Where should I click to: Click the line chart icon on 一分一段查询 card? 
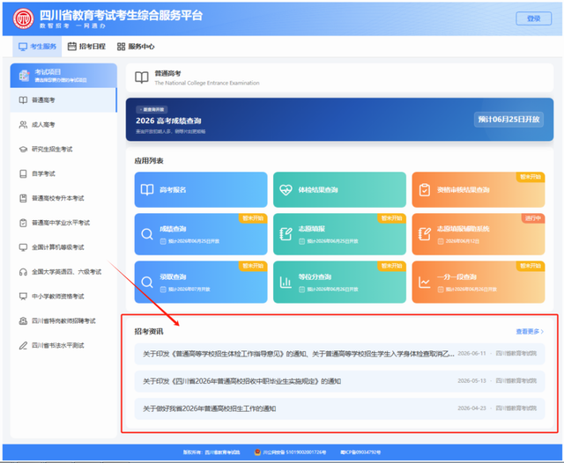point(425,282)
